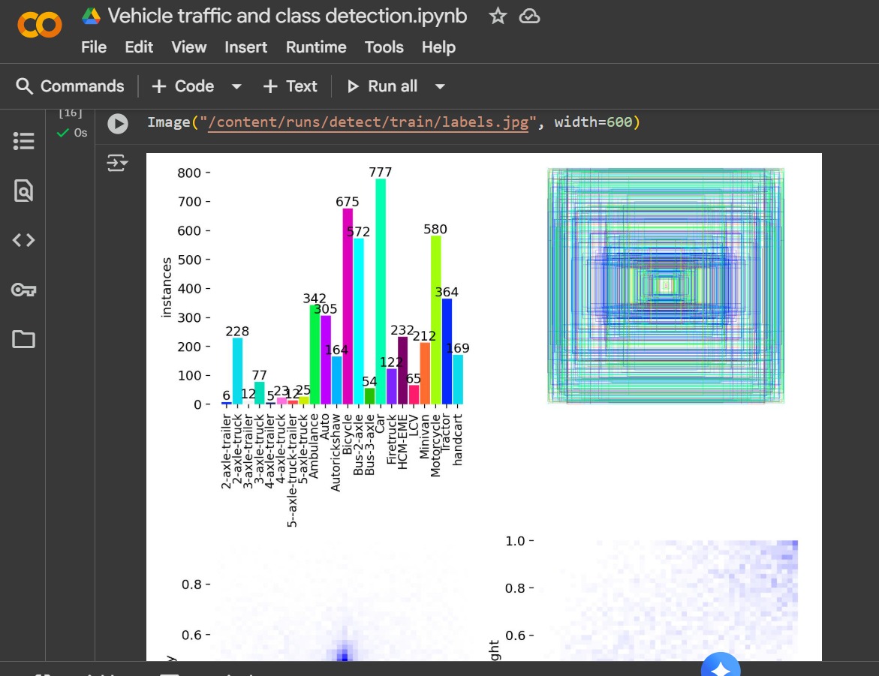879x676 pixels.
Task: Open the Commands palette
Action: click(70, 86)
